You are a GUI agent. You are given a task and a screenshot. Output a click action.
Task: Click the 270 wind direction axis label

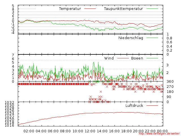[170, 87]
